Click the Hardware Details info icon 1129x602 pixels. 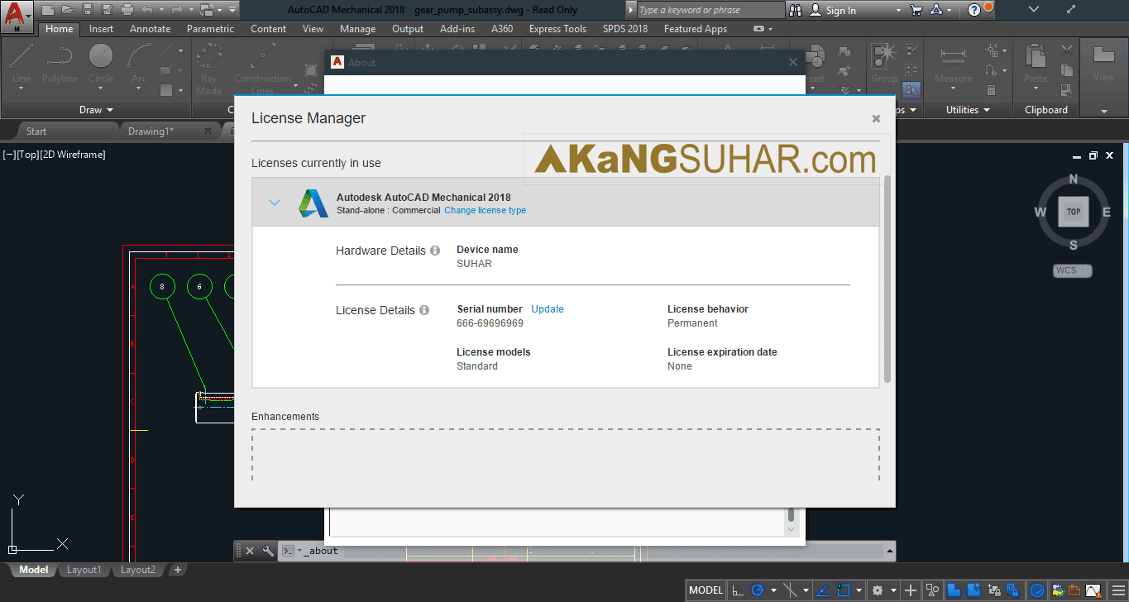(435, 251)
